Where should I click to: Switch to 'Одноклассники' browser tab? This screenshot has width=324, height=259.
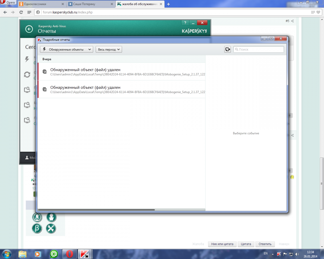coord(42,4)
